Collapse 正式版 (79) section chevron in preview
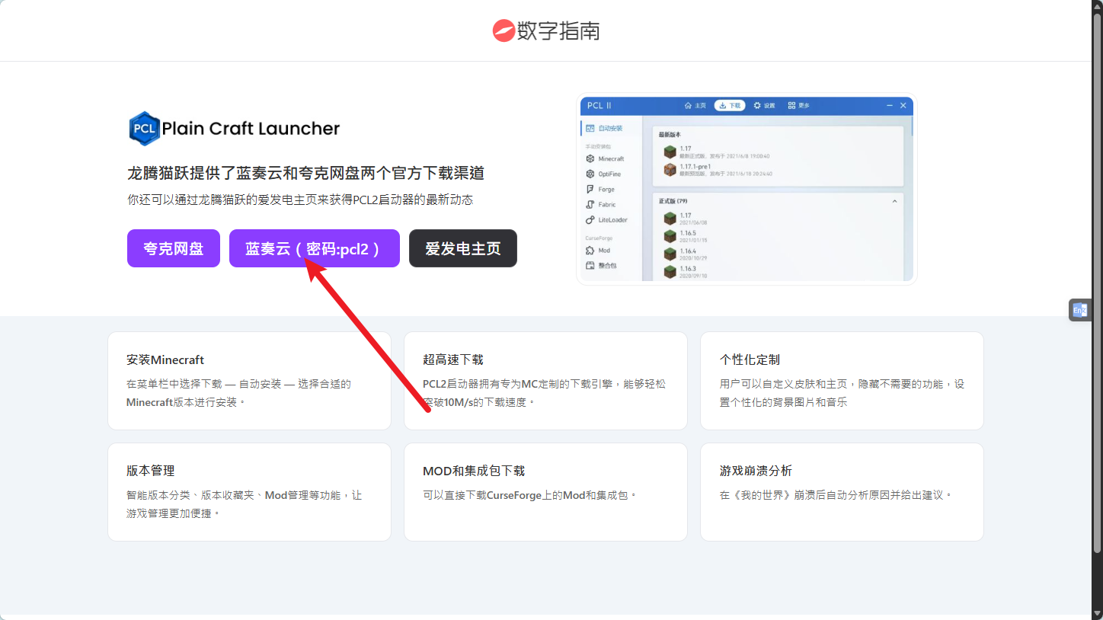The height and width of the screenshot is (620, 1103). (894, 201)
